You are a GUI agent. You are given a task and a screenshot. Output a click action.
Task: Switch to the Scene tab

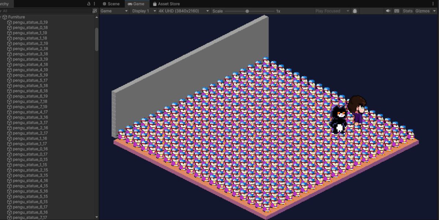(x=111, y=4)
